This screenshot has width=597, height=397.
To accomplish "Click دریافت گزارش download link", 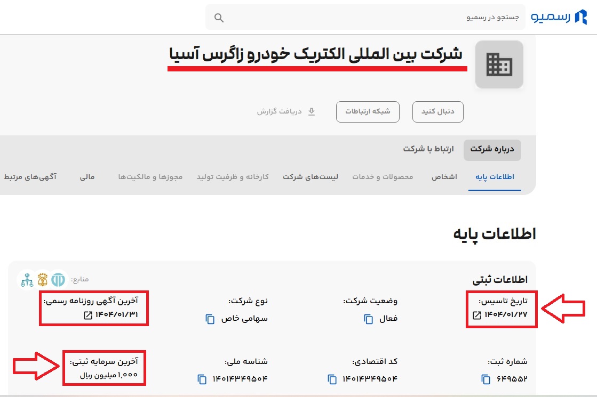I will tap(286, 111).
